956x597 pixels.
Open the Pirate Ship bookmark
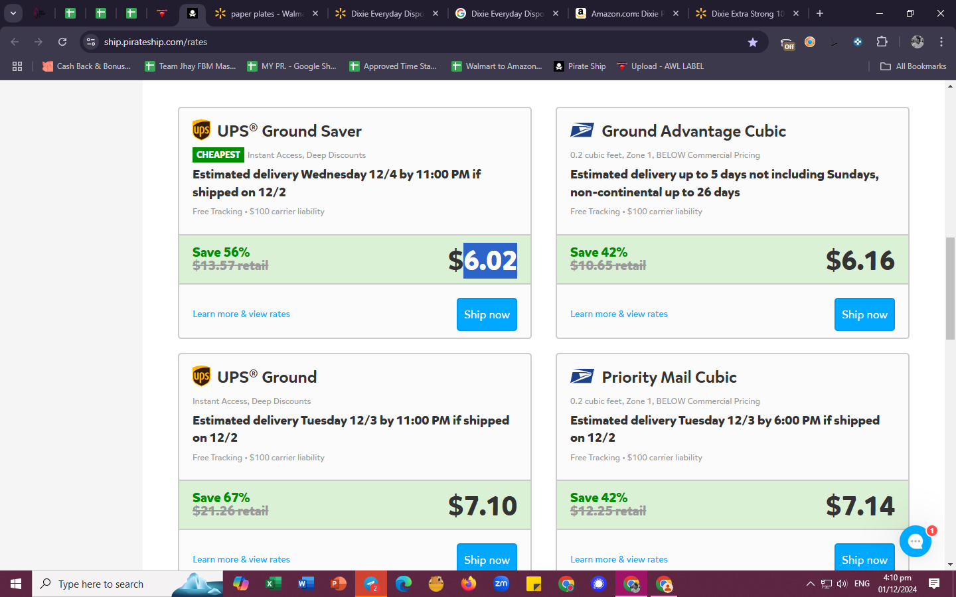coord(580,66)
